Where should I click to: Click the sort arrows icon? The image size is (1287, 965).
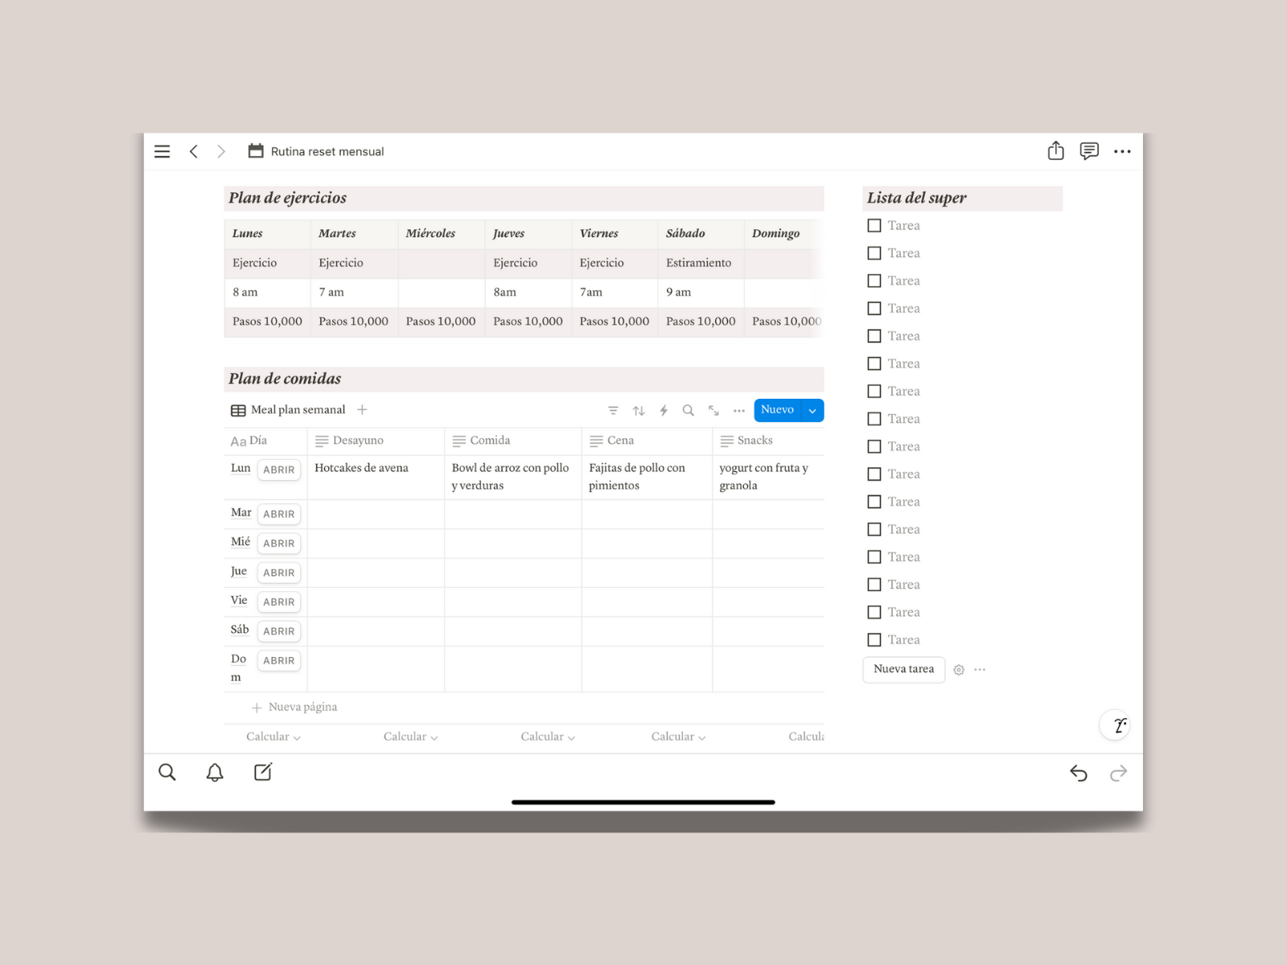(639, 411)
